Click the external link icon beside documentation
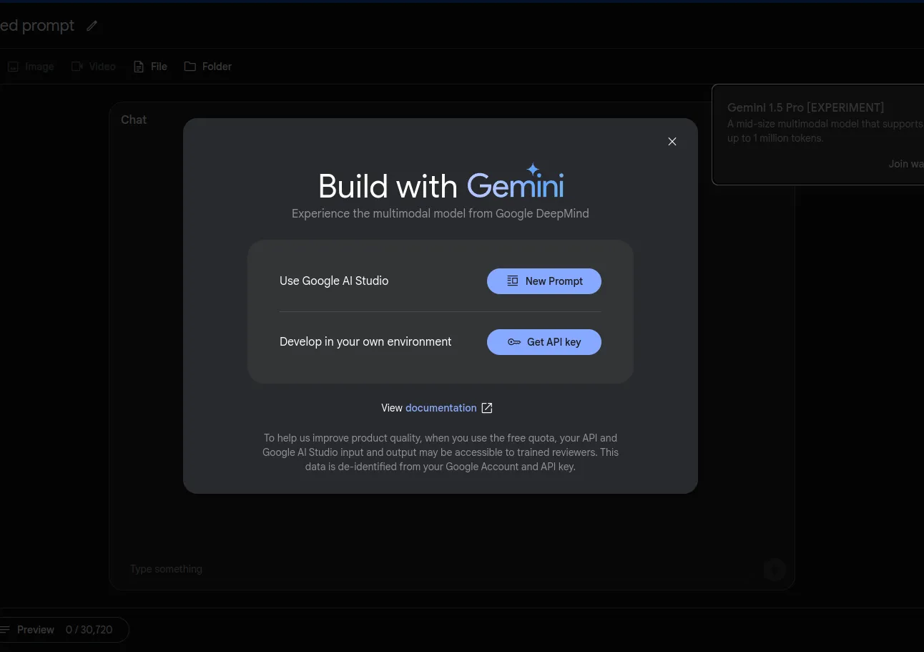This screenshot has height=652, width=924. pyautogui.click(x=486, y=408)
